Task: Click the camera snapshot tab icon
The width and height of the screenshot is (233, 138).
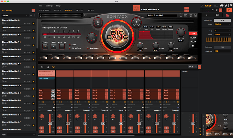Action: [x=216, y=15]
